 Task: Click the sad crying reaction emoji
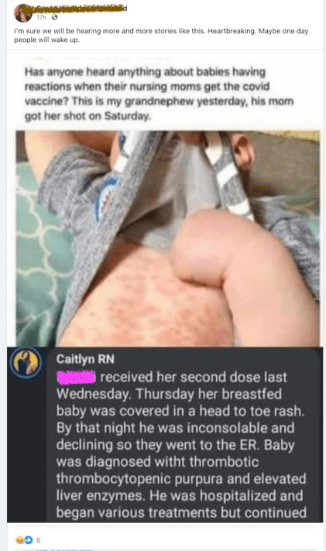[x=19, y=539]
